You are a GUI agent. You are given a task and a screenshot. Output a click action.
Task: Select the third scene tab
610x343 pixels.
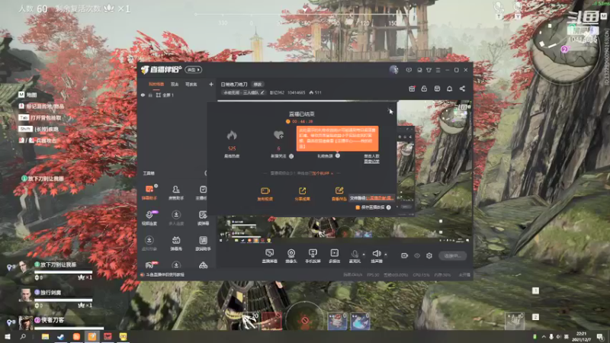coord(191,84)
